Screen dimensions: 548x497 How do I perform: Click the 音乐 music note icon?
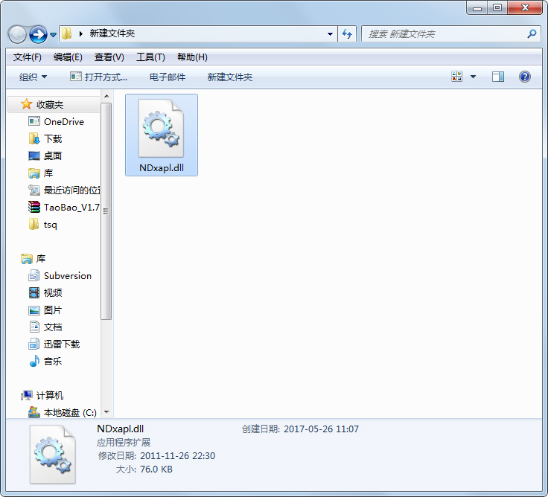coord(34,361)
